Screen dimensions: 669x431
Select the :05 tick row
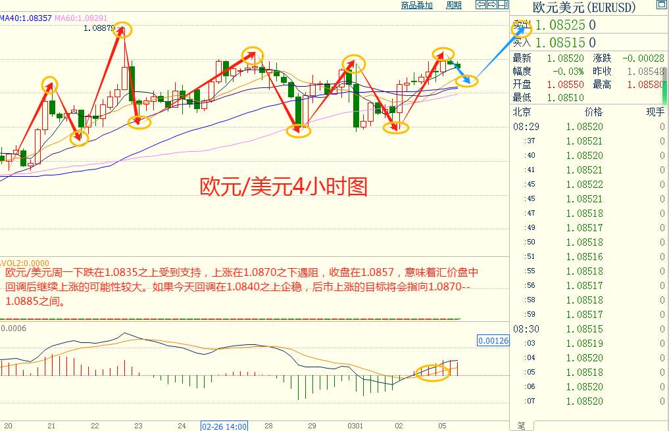point(589,372)
